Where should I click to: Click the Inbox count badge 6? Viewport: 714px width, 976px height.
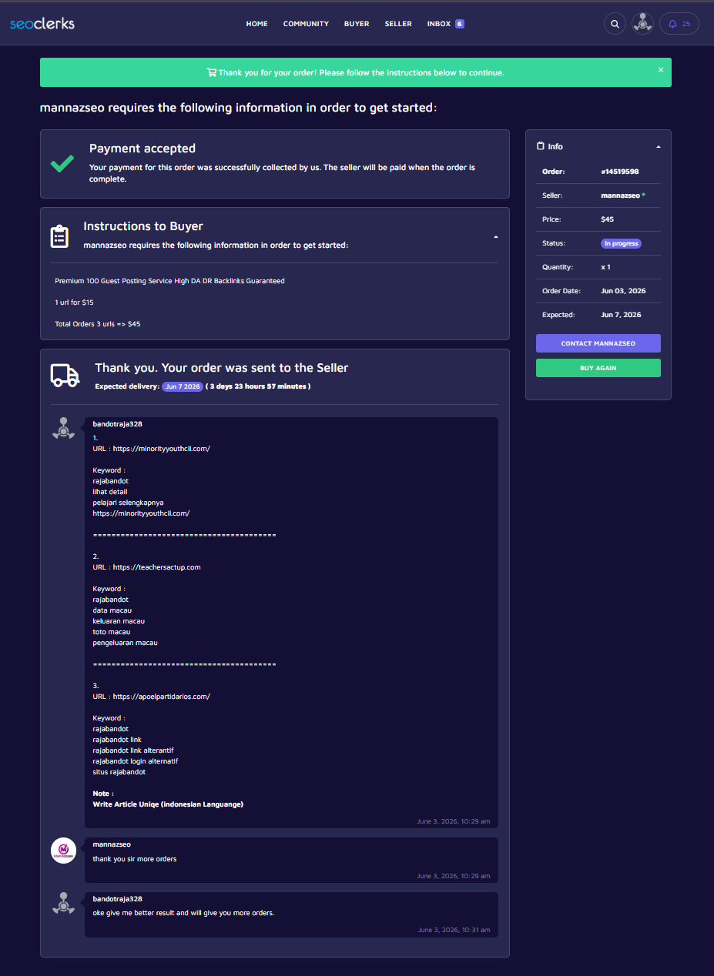coord(460,24)
